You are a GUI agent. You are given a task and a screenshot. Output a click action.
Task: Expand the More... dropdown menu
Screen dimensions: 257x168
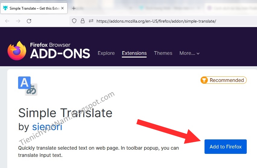(189, 53)
